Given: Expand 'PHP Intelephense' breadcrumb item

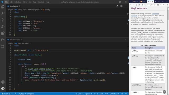Looking at the screenshot, I should [34, 10].
